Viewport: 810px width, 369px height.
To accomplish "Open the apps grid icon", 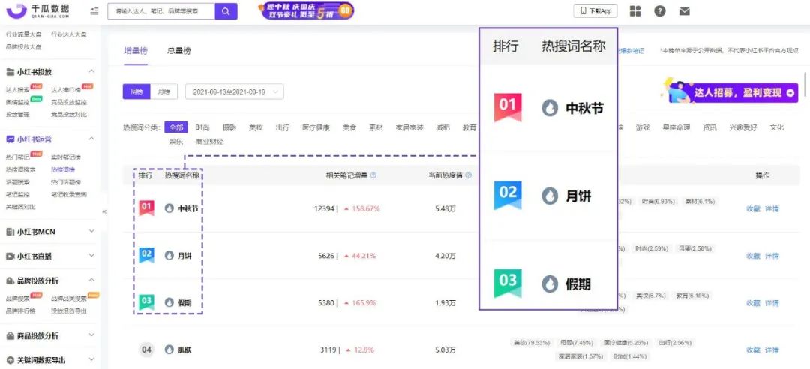I will pyautogui.click(x=635, y=10).
